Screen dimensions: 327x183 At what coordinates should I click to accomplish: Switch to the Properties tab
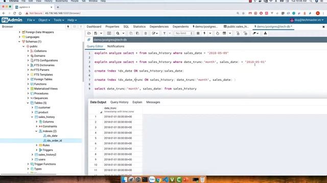tap(112, 26)
